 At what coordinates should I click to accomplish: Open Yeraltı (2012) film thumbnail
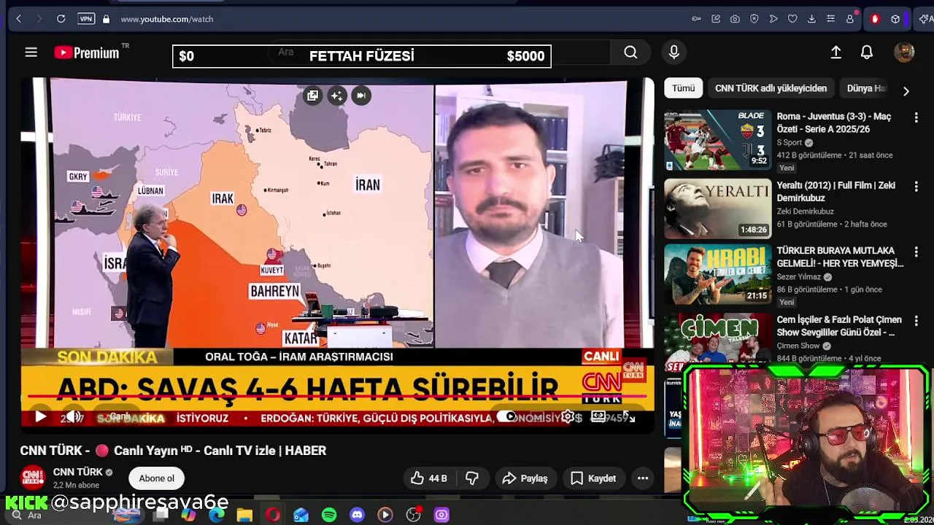pos(717,209)
